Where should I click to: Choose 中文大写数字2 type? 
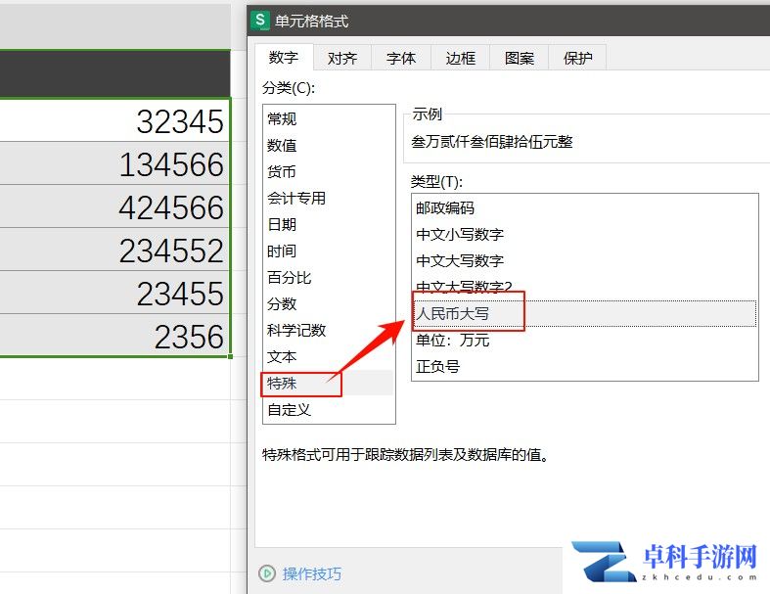584,287
